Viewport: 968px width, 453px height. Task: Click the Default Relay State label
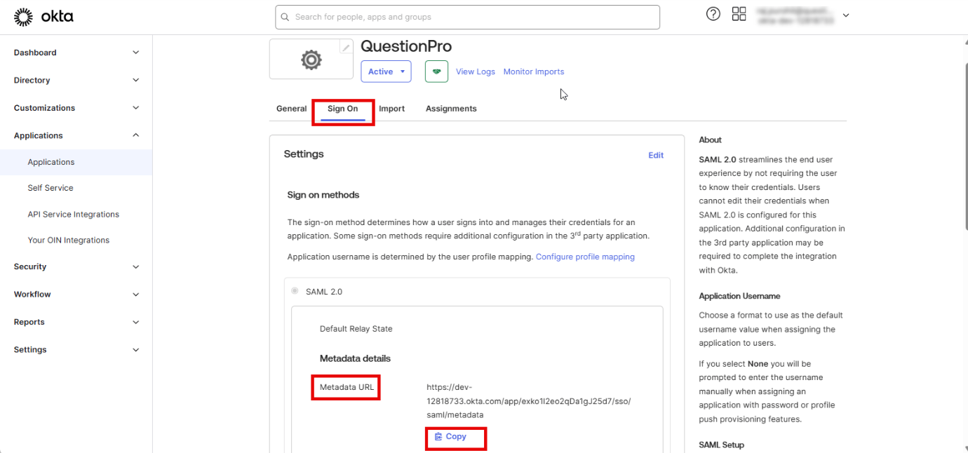click(x=356, y=329)
